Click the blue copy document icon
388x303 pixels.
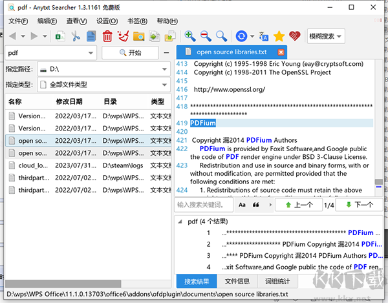tap(91, 36)
